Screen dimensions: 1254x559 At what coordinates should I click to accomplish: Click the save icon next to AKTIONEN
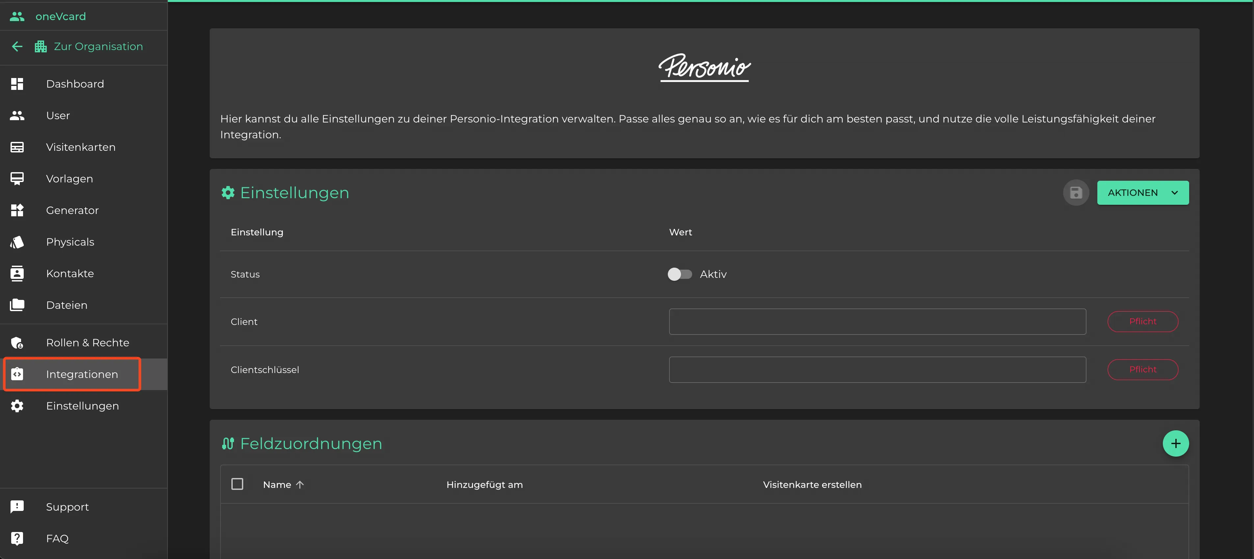point(1077,192)
